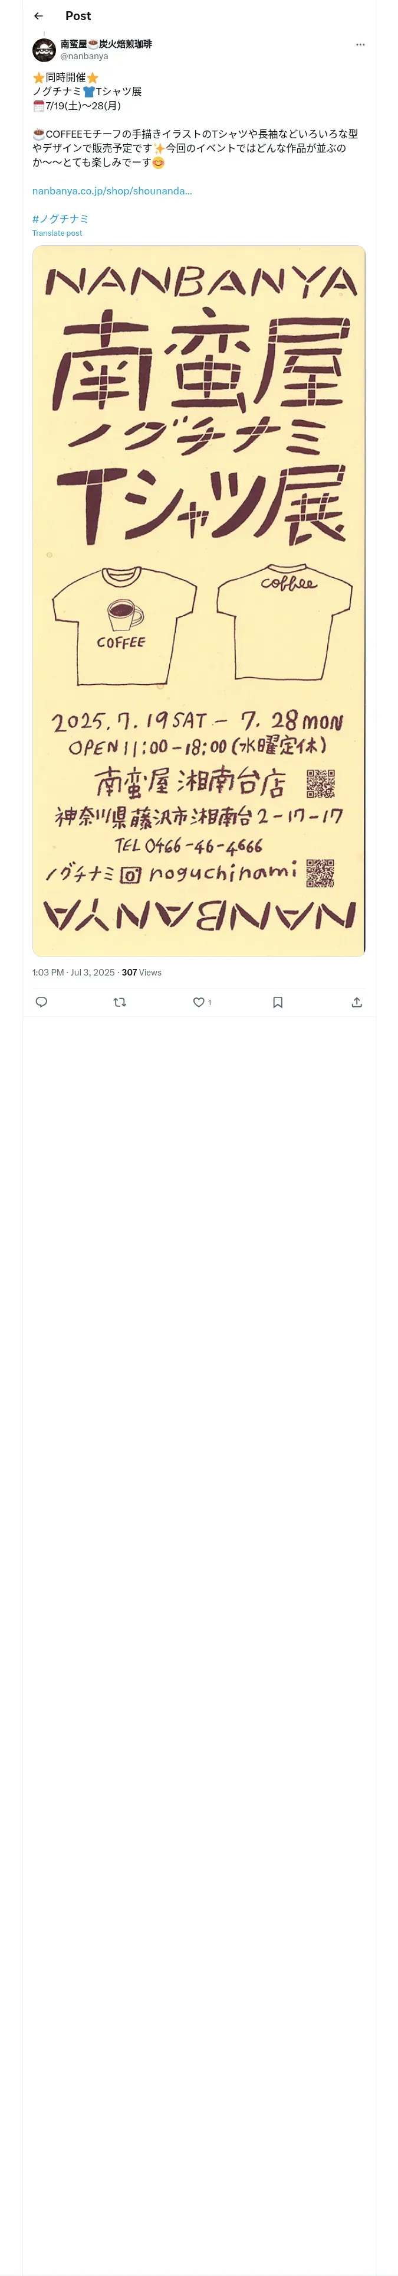Click the like count number beside the heart
Screen dimensions: 398x2276
pyautogui.click(x=209, y=1003)
